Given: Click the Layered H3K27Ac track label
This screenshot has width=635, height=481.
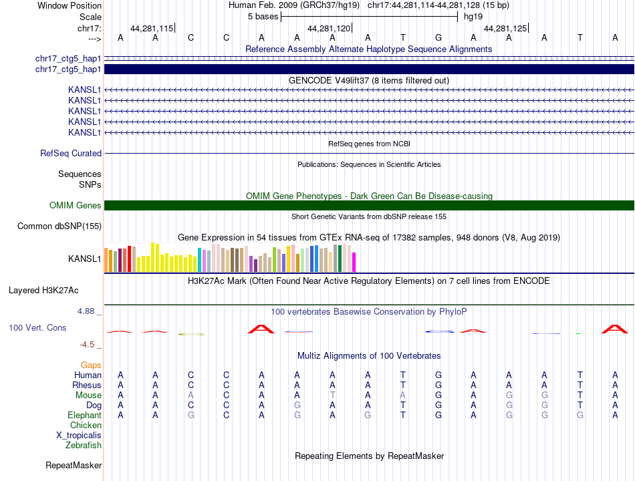Looking at the screenshot, I should (43, 291).
